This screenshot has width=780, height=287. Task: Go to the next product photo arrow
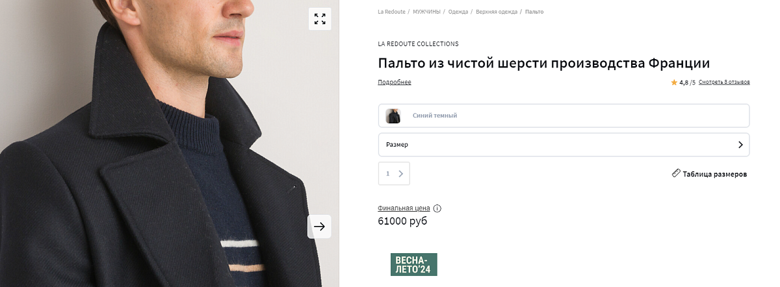319,227
